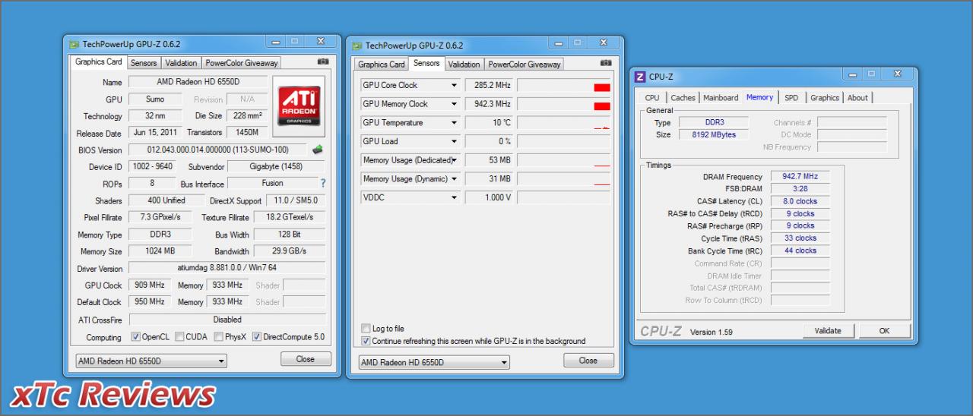Open the GPU Memory Clock sensor dropdown

(x=455, y=104)
